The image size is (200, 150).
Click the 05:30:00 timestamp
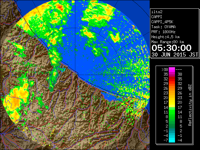[x=172, y=48]
